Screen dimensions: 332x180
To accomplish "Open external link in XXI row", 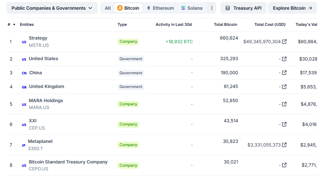I will click(x=284, y=124).
